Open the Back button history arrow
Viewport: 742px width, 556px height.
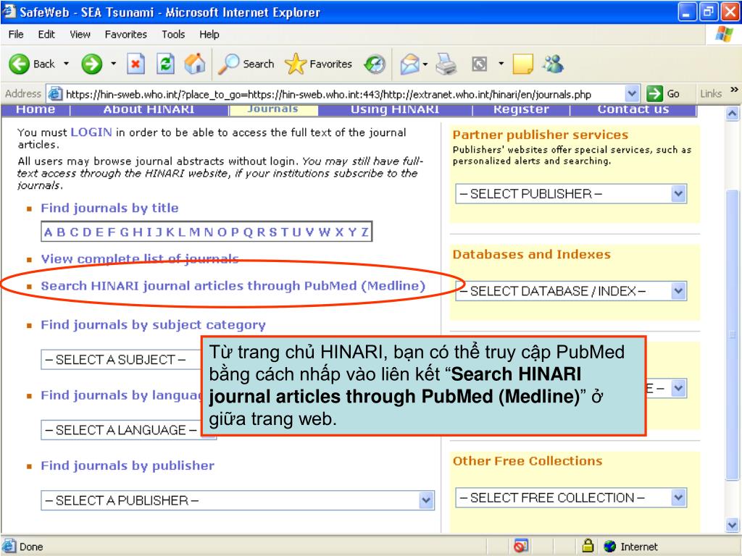66,64
